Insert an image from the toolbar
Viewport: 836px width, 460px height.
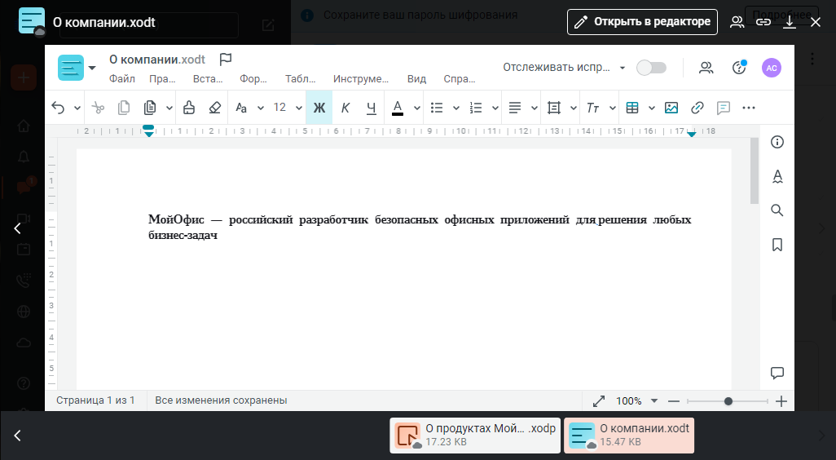pos(671,108)
